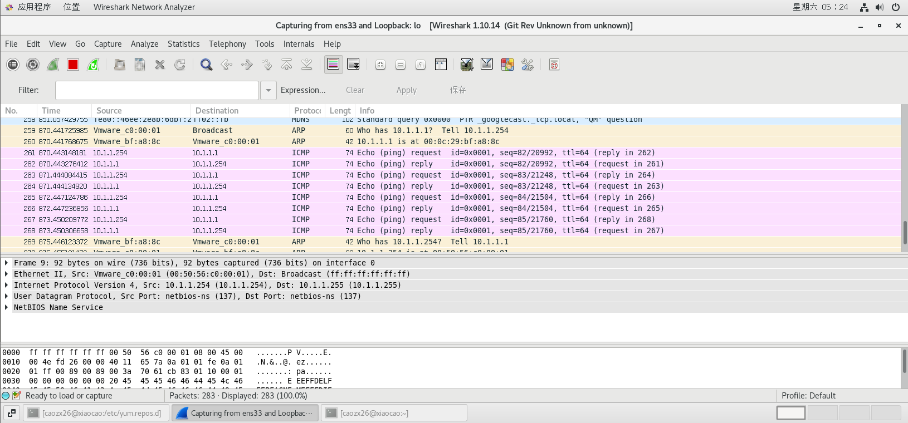Go back in packet history arrow

click(x=226, y=65)
